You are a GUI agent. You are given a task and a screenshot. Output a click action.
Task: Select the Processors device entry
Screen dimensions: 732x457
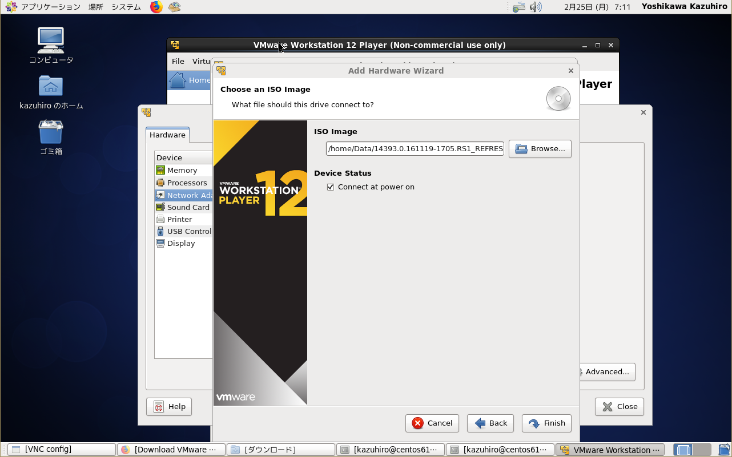[187, 183]
